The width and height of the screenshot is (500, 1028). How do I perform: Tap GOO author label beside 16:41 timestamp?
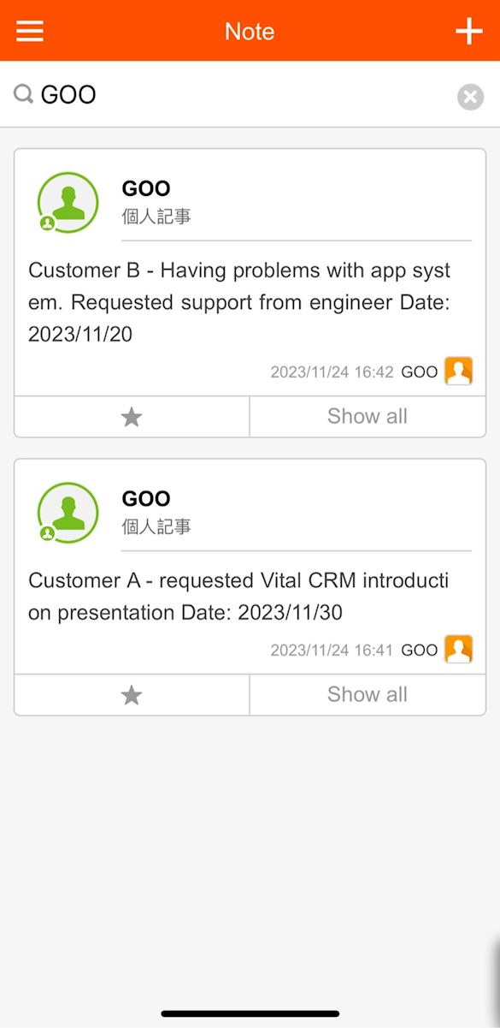tap(420, 650)
